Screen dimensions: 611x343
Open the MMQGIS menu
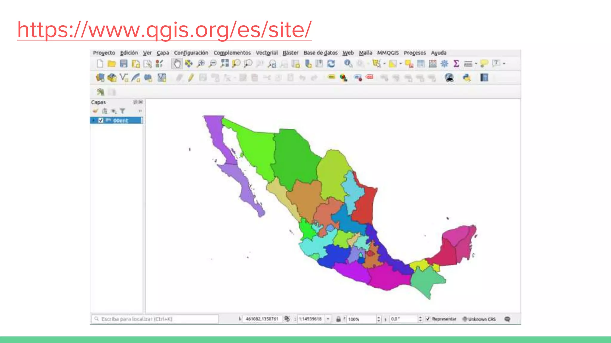point(388,53)
